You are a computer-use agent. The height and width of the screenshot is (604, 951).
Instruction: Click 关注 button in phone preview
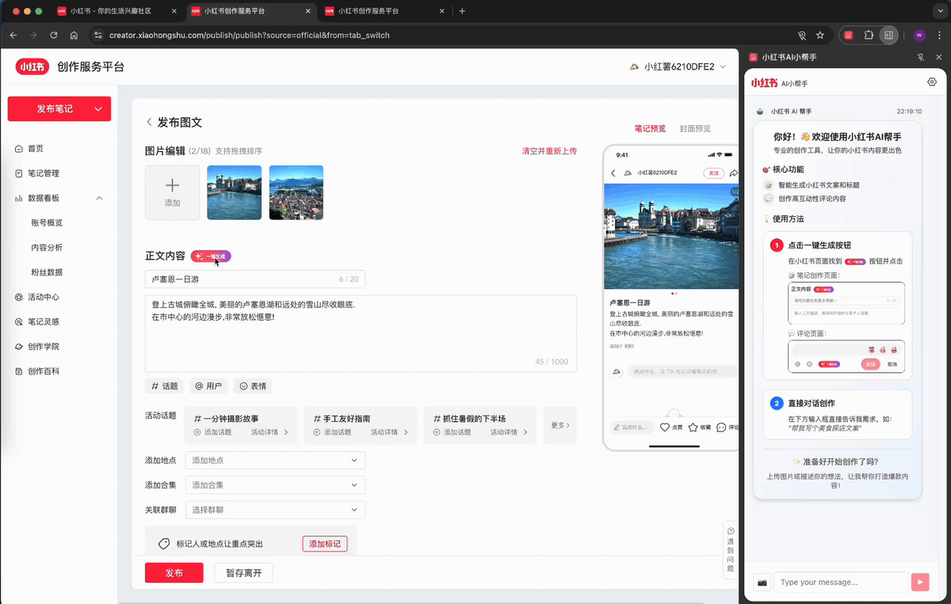713,173
